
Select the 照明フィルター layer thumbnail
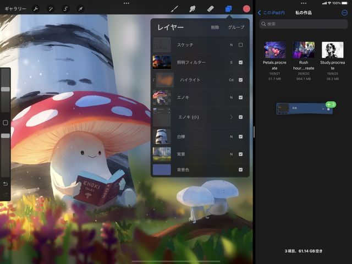[x=162, y=62]
